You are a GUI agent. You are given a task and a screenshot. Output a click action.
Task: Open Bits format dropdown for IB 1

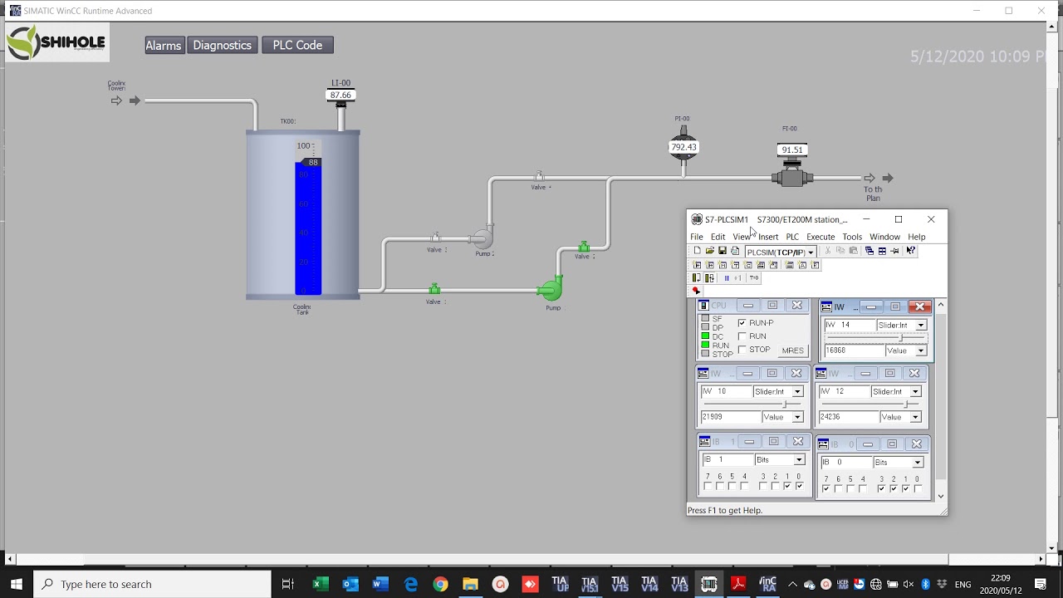pyautogui.click(x=799, y=459)
